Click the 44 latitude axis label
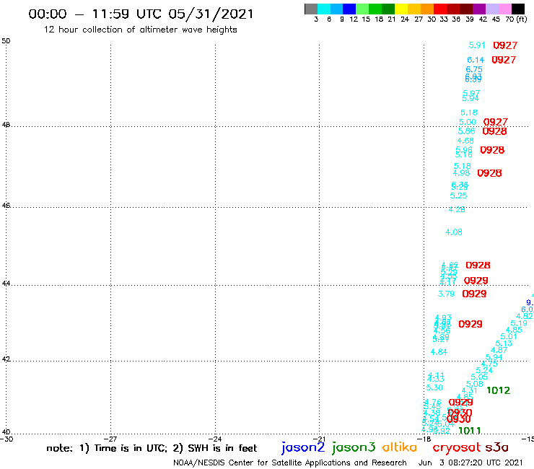The height and width of the screenshot is (469, 534). point(6,284)
